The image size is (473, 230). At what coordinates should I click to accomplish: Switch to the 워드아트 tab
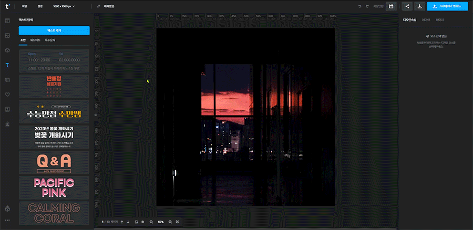click(x=35, y=40)
